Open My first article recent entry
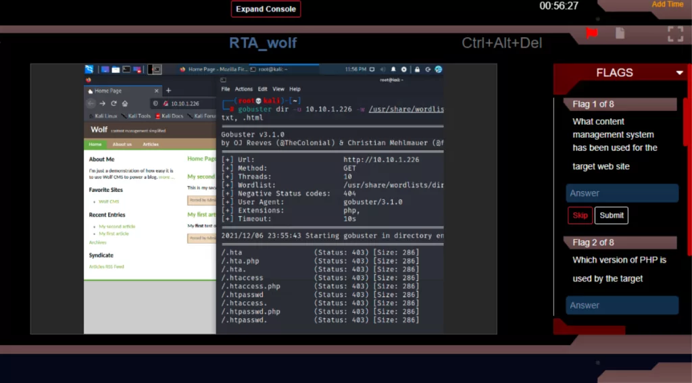This screenshot has width=692, height=383. tap(114, 234)
